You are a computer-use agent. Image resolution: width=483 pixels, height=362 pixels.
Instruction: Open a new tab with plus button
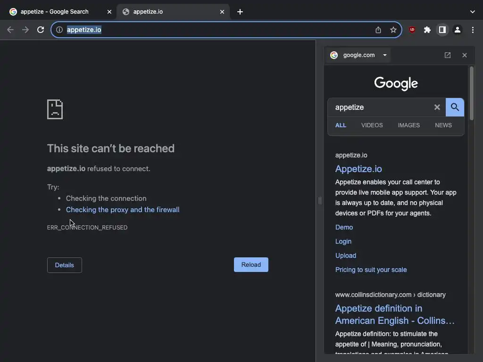[x=240, y=12]
